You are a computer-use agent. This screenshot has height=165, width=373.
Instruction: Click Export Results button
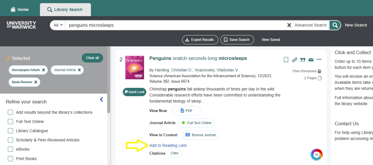coord(200,40)
